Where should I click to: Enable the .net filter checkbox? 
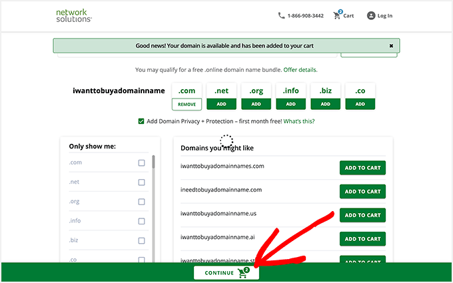point(141,182)
